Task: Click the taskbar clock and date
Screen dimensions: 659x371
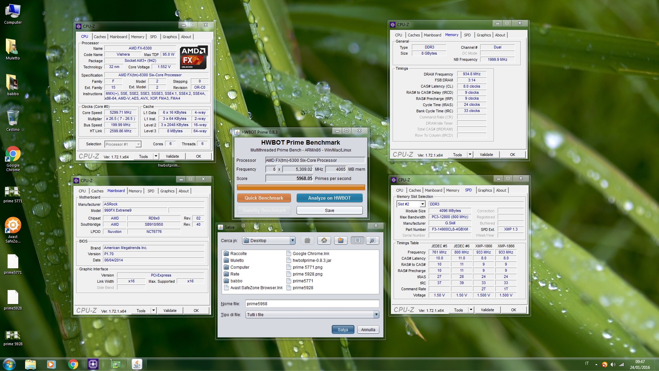Action: point(640,364)
